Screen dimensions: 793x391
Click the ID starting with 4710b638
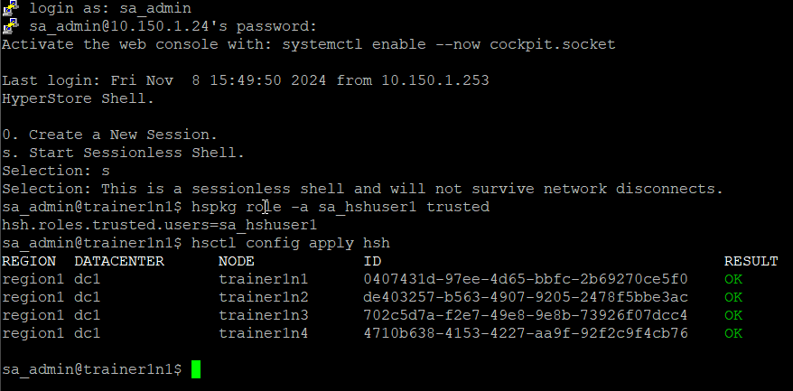526,334
